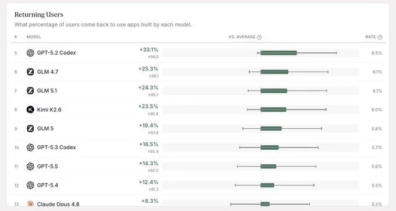Click the OpenAI logo next to GPT-5.4
Viewport: 396px width, 211px height.
[30, 185]
